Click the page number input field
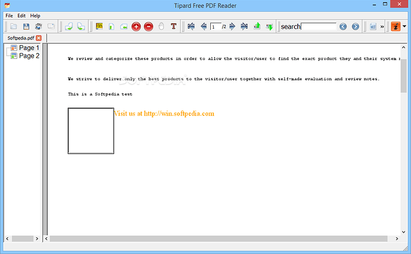 [x=216, y=27]
